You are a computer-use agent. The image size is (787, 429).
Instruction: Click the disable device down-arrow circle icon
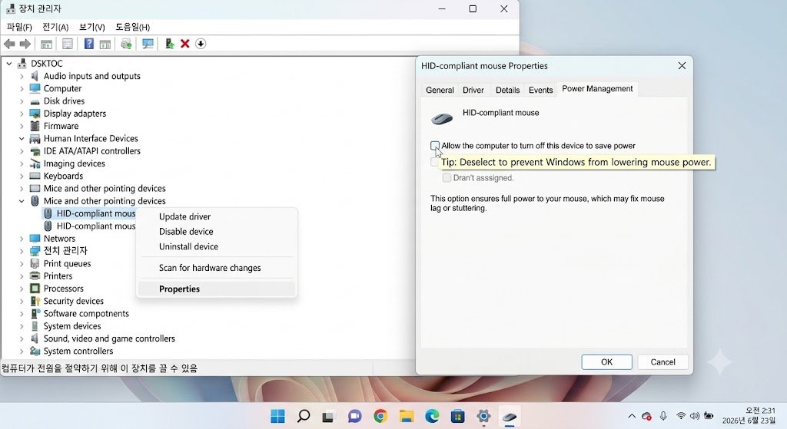pyautogui.click(x=201, y=44)
